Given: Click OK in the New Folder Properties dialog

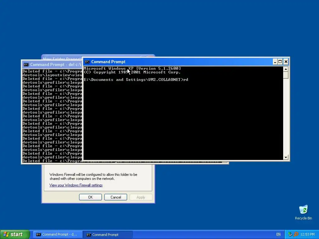Looking at the screenshot, I should [x=90, y=197].
